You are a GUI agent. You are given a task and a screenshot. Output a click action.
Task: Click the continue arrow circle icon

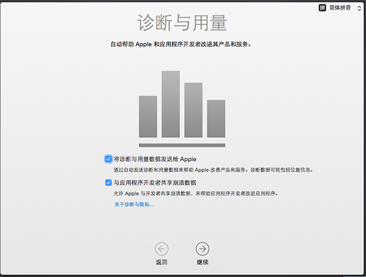click(203, 249)
